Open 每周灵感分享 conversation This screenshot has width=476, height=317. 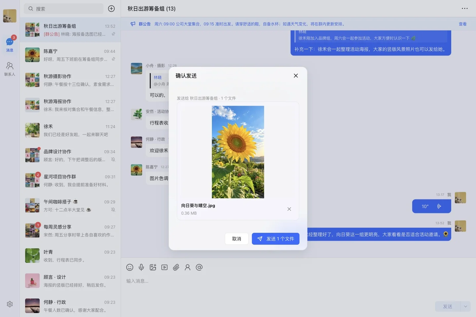tap(70, 230)
